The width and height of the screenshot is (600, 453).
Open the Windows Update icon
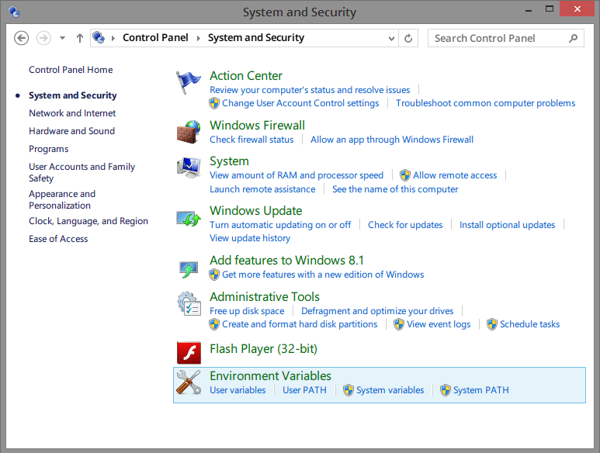click(189, 218)
